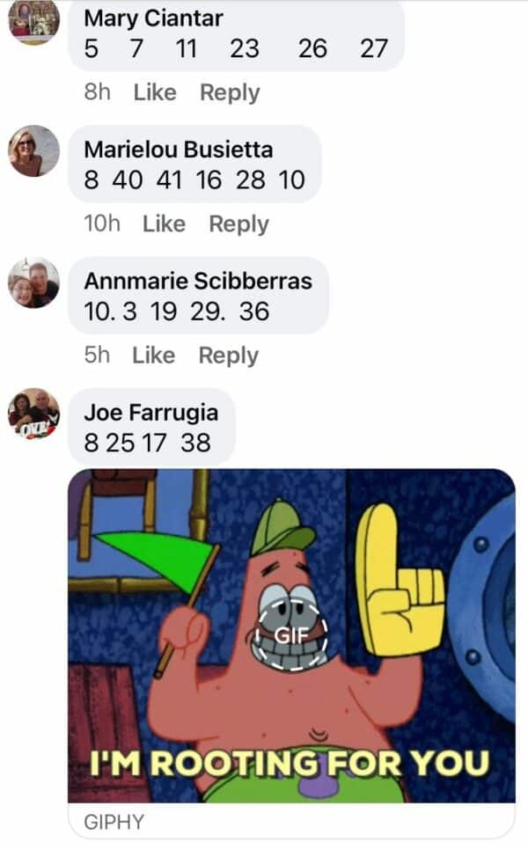
Task: Click the 8h timestamp on Mary's comment
Action: (x=97, y=92)
